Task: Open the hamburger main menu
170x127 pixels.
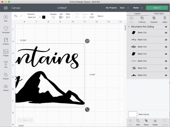Action: (6, 8)
